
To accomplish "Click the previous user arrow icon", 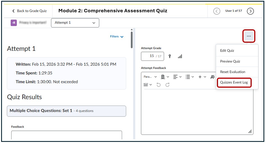I will (217, 11).
